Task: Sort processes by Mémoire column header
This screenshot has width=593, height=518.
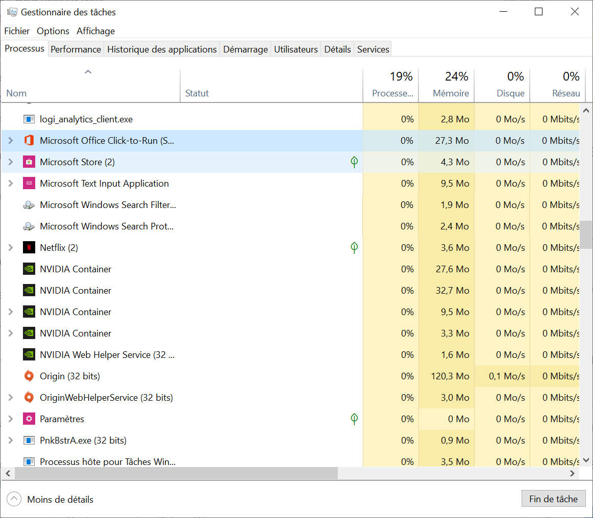Action: 451,93
